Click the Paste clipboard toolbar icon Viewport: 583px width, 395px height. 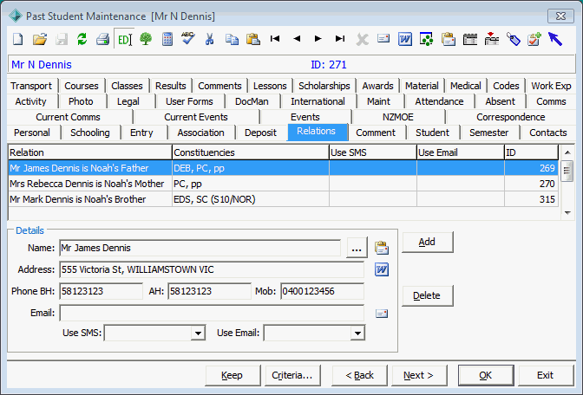pos(253,39)
